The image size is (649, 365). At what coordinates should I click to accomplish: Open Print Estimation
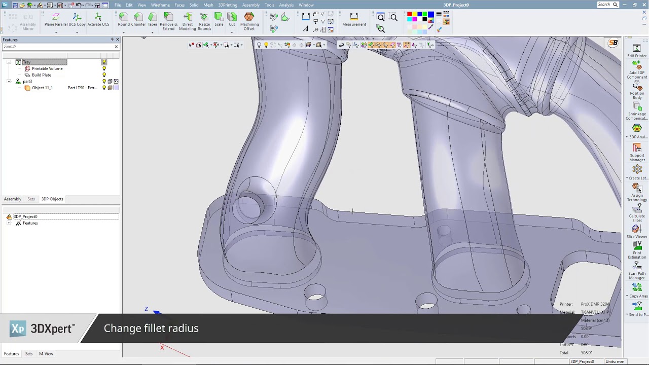click(637, 250)
